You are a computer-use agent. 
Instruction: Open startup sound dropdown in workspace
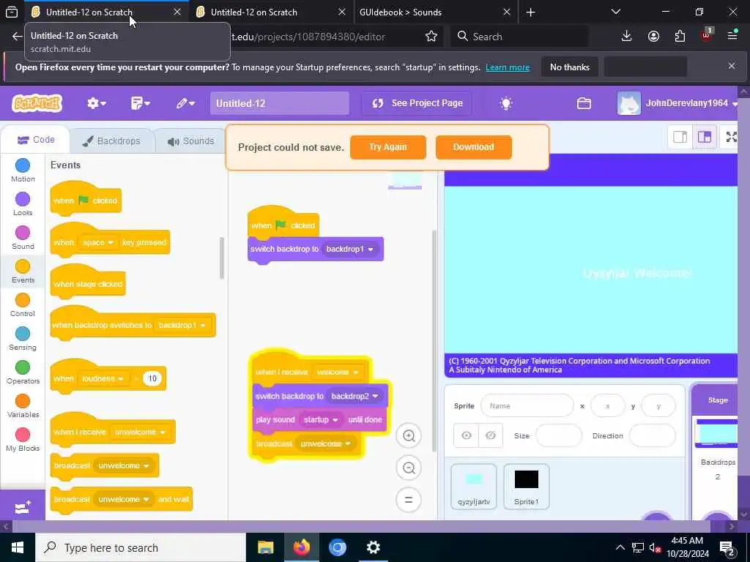(x=321, y=419)
